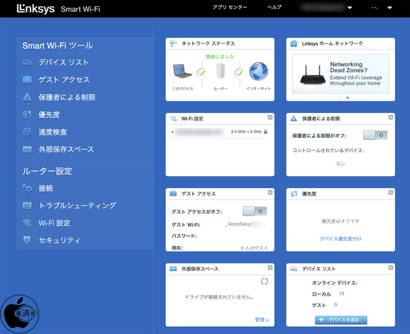410x334 pixels.
Task: Open the 外部保存スペース sidebar storage icon
Action: (27, 149)
